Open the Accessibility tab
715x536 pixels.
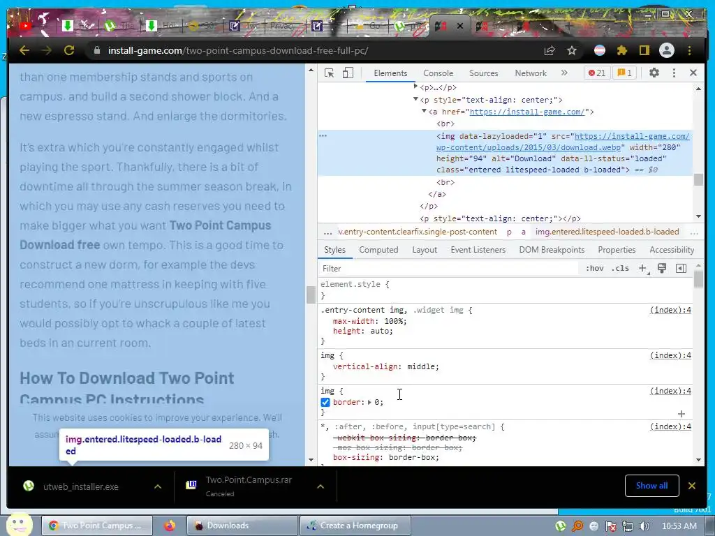pyautogui.click(x=672, y=250)
